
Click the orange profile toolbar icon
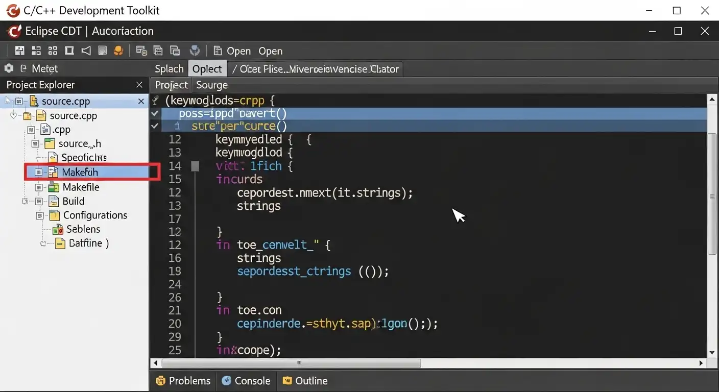pos(118,50)
